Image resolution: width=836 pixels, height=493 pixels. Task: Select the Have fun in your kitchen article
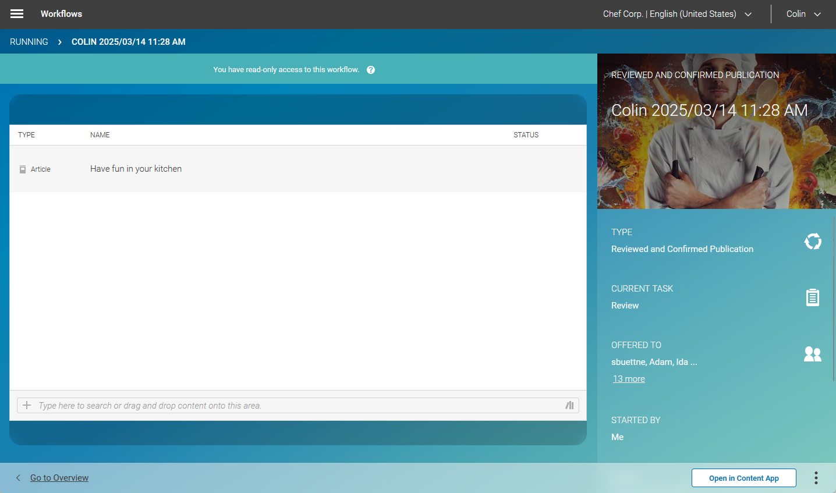coord(136,169)
